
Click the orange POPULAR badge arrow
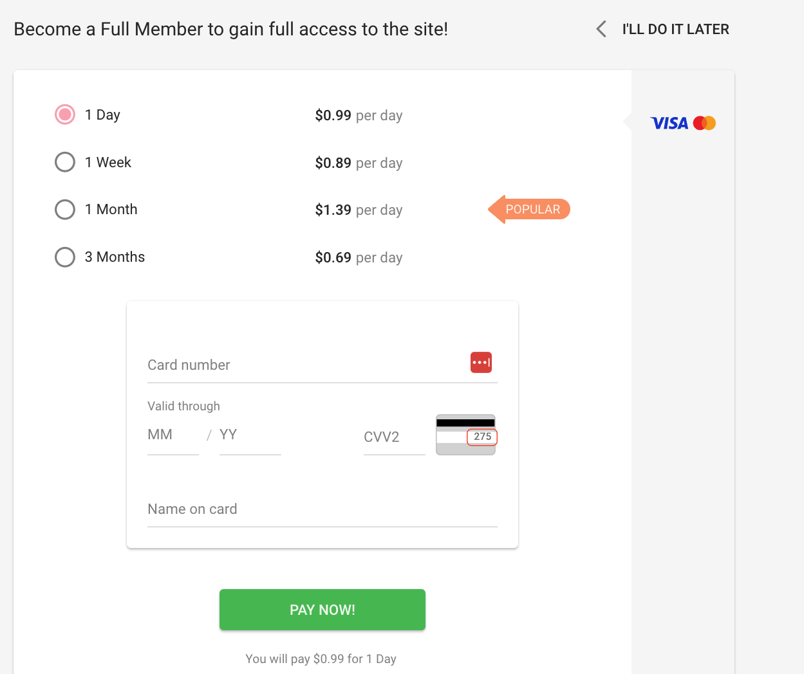(x=529, y=209)
